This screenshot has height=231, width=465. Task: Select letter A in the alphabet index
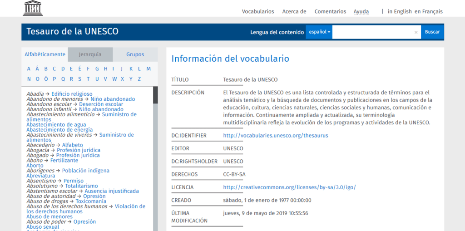tap(29, 69)
